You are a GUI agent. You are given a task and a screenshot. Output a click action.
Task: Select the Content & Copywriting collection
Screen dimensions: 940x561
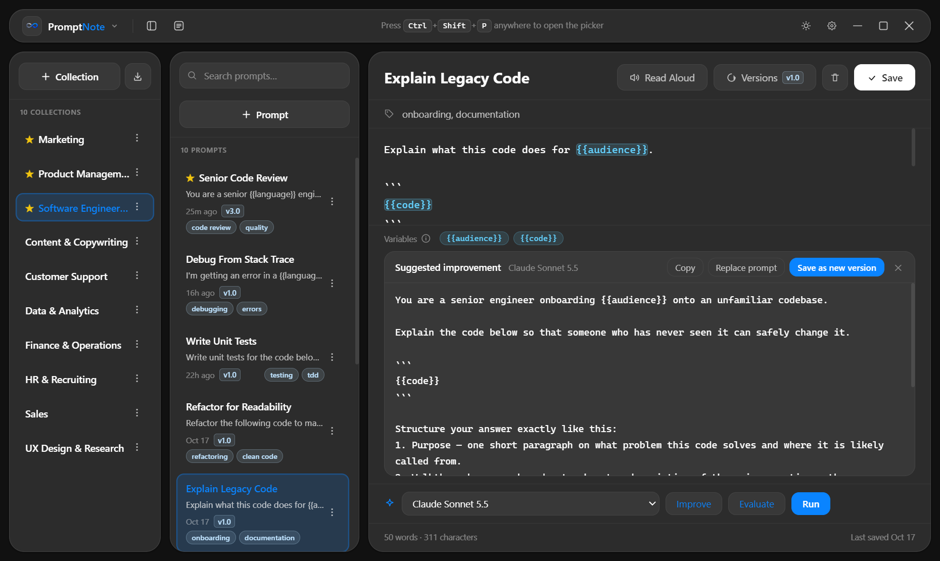84,242
